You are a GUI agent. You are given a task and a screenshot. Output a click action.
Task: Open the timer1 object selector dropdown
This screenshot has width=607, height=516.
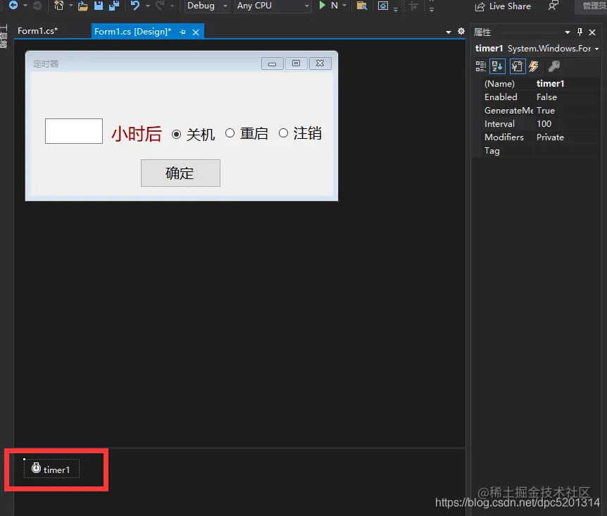(596, 49)
